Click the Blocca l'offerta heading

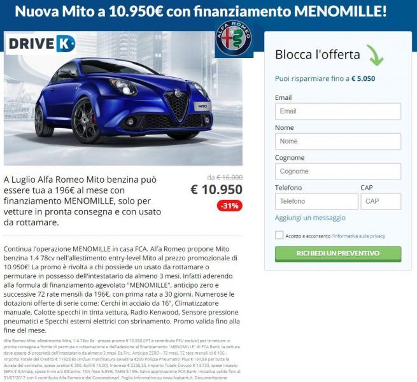coord(318,55)
